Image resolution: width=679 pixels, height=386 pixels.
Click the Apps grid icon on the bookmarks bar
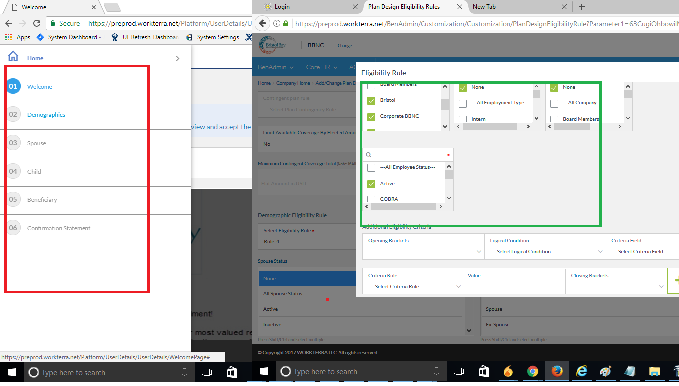point(8,37)
